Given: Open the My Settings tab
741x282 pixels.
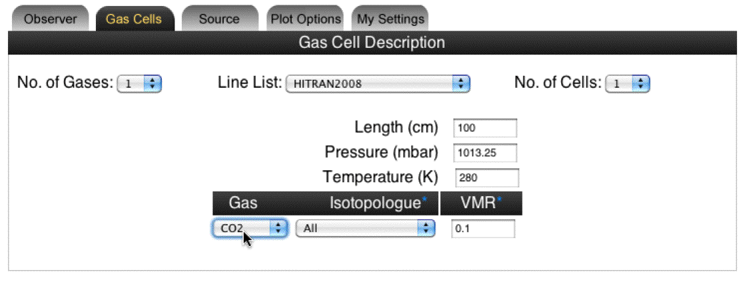Looking at the screenshot, I should click(x=390, y=19).
